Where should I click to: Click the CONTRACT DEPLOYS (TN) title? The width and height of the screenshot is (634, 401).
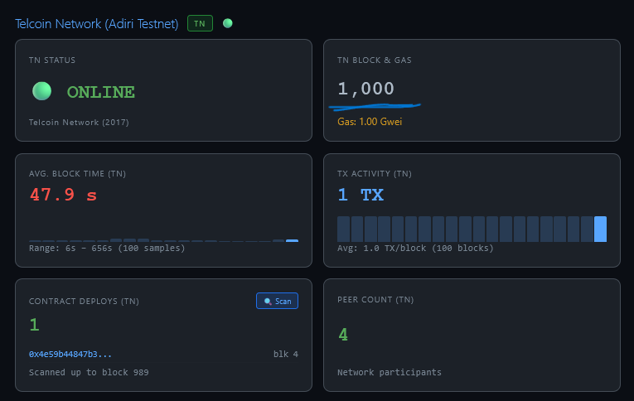pyautogui.click(x=84, y=301)
